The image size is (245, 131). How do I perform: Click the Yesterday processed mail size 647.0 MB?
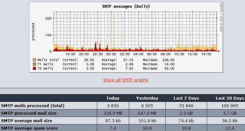click(x=147, y=113)
